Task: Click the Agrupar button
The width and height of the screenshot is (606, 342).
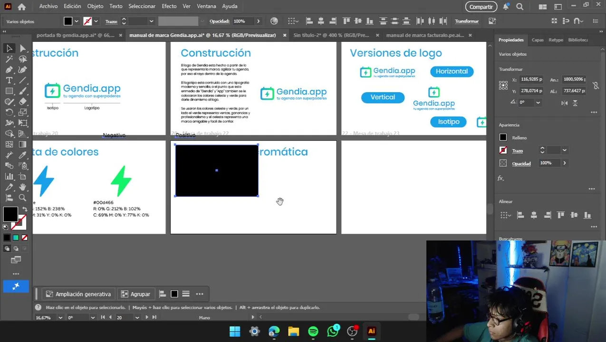Action: tap(135, 294)
